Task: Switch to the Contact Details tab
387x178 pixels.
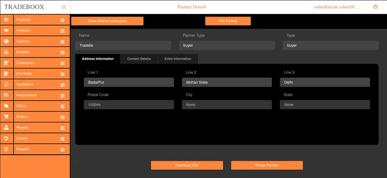Action: (139, 59)
